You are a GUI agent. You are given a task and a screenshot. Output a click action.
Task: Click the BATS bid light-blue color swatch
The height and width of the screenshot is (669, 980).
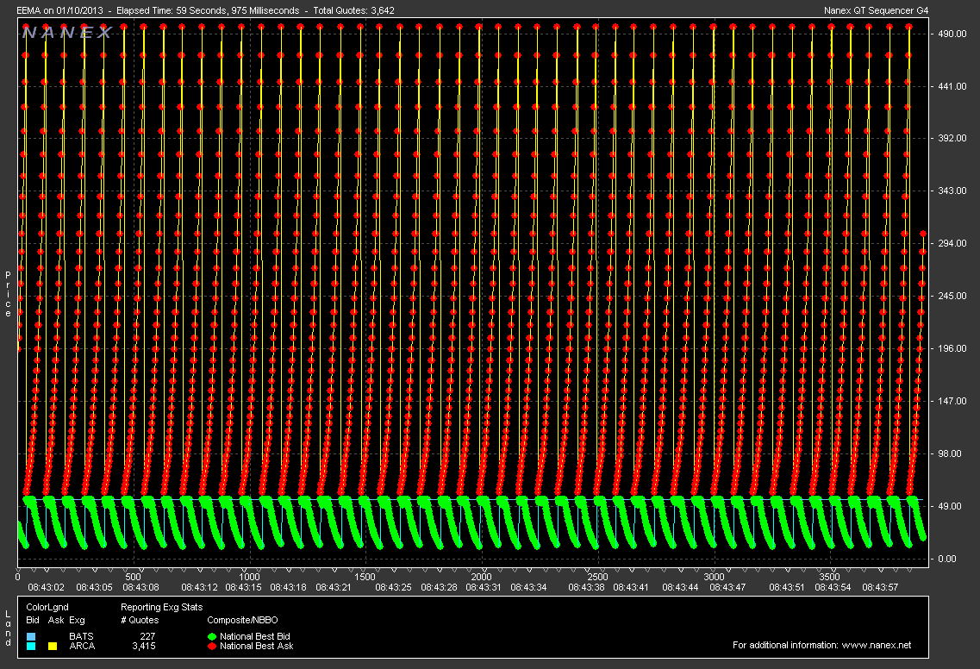[31, 636]
